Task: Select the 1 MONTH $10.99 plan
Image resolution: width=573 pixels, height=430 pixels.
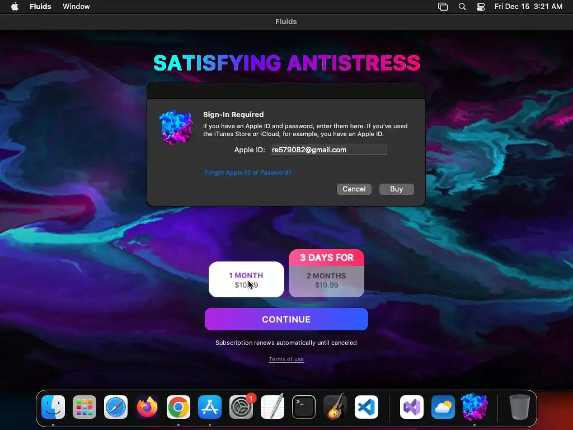Action: [246, 279]
